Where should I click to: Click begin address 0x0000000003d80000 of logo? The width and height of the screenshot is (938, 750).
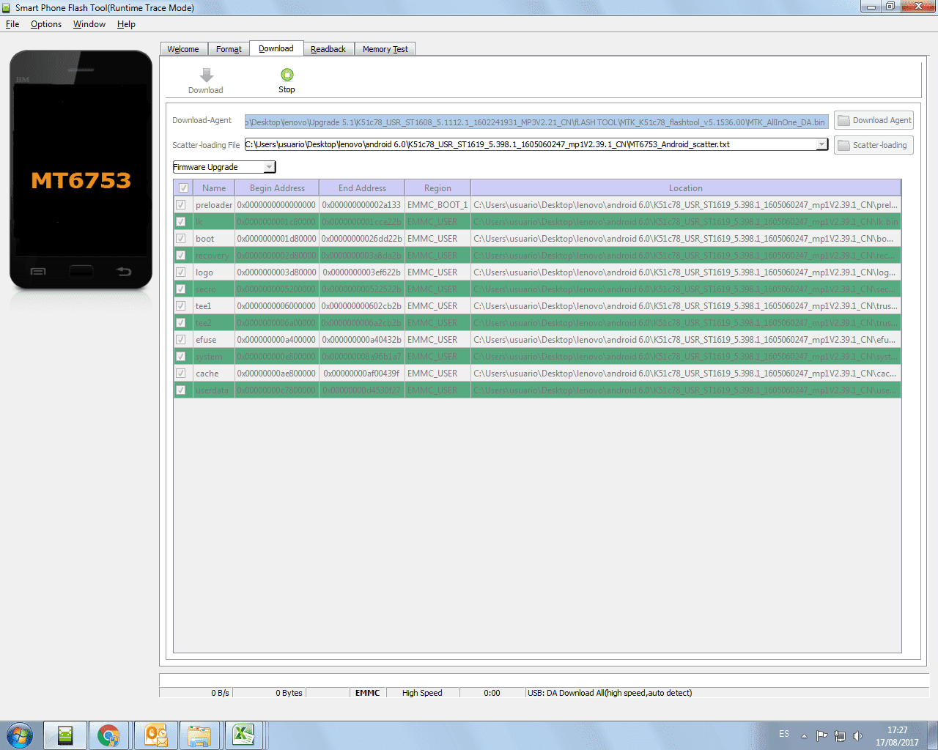click(x=277, y=272)
